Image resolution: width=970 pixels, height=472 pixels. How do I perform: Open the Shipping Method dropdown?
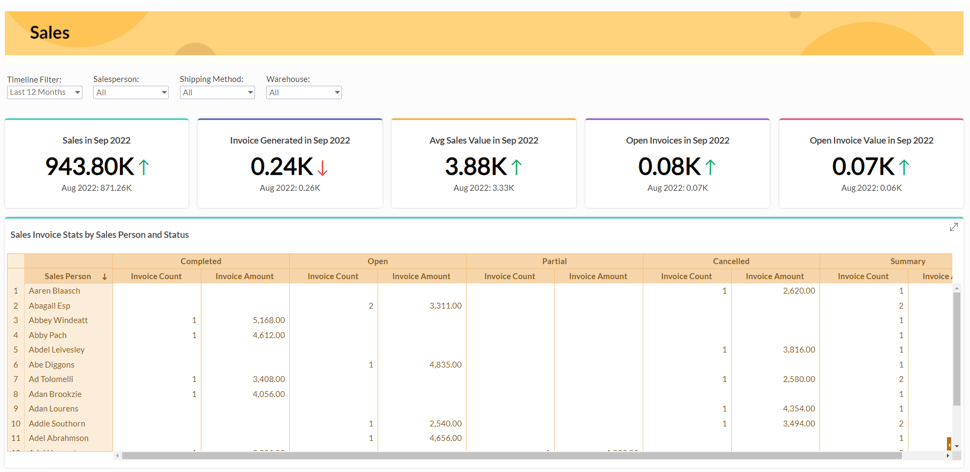[x=217, y=93]
